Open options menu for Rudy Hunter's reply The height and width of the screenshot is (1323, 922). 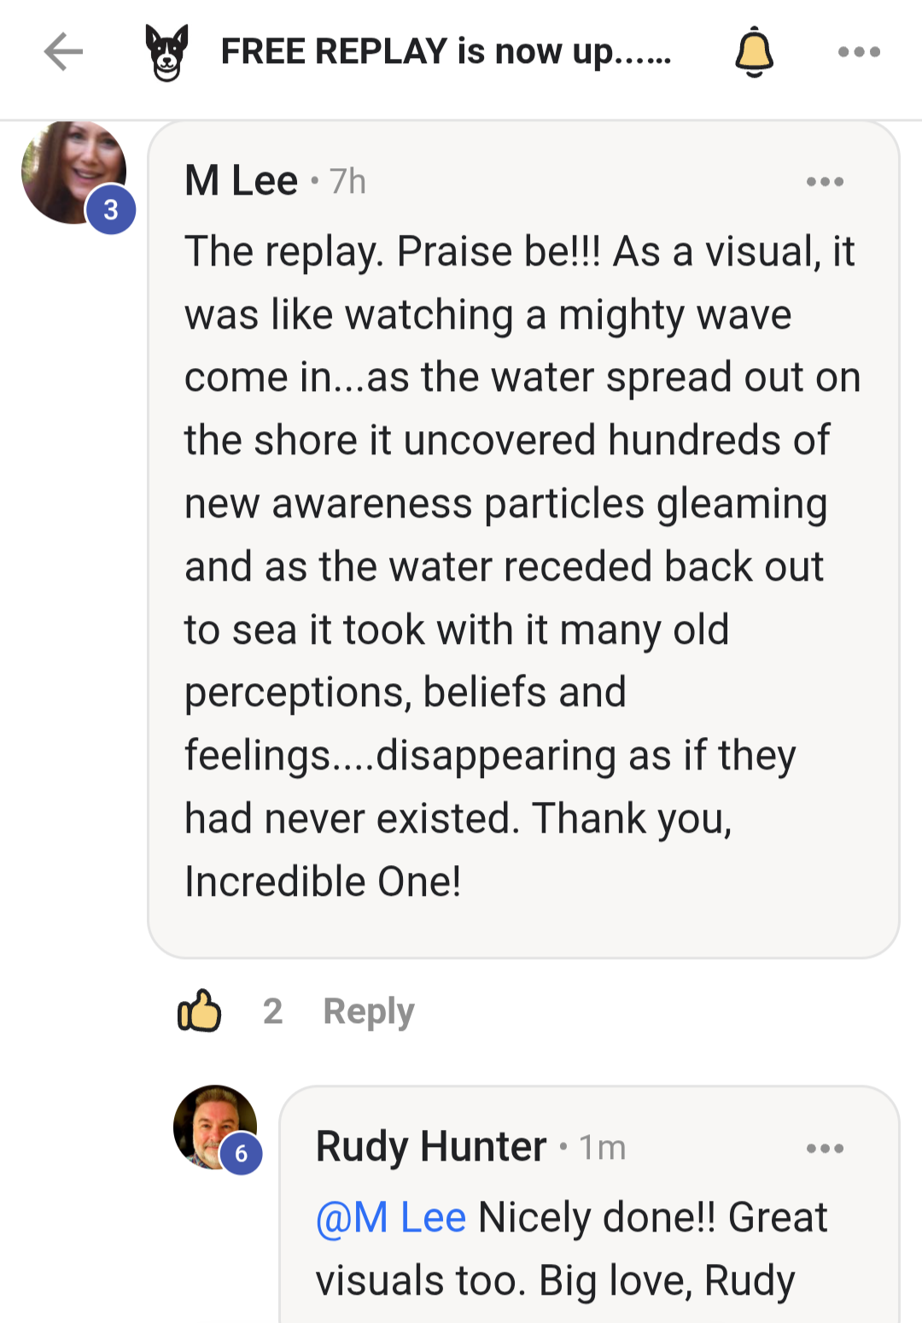click(825, 1149)
